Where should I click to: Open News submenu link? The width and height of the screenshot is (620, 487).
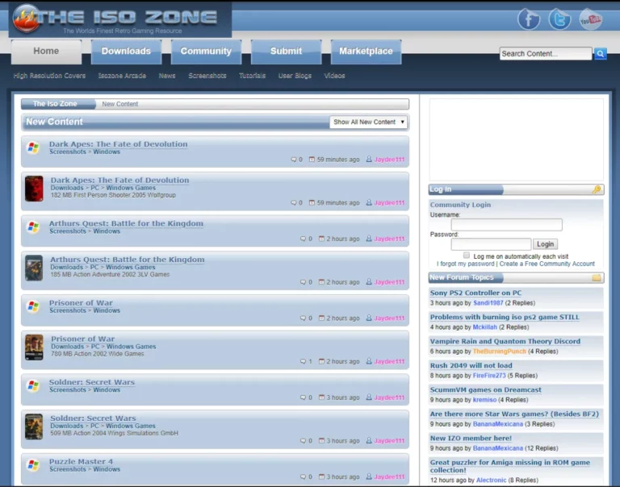[x=167, y=76]
